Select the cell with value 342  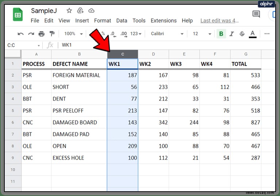(153, 123)
